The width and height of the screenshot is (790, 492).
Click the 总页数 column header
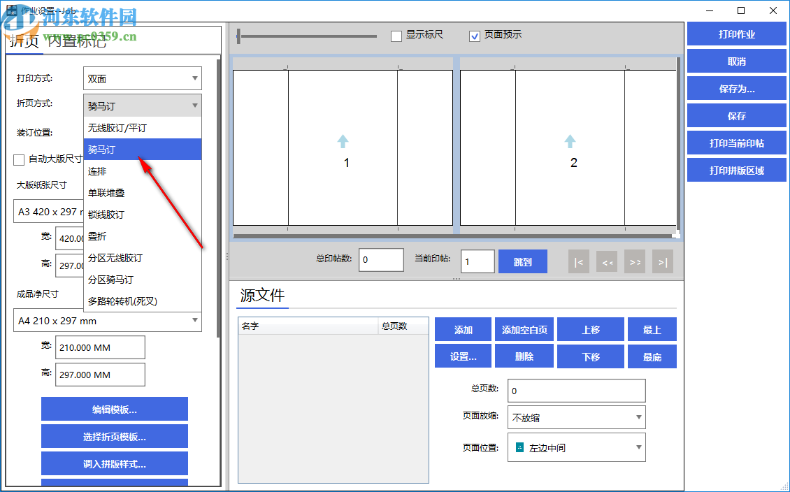(403, 326)
